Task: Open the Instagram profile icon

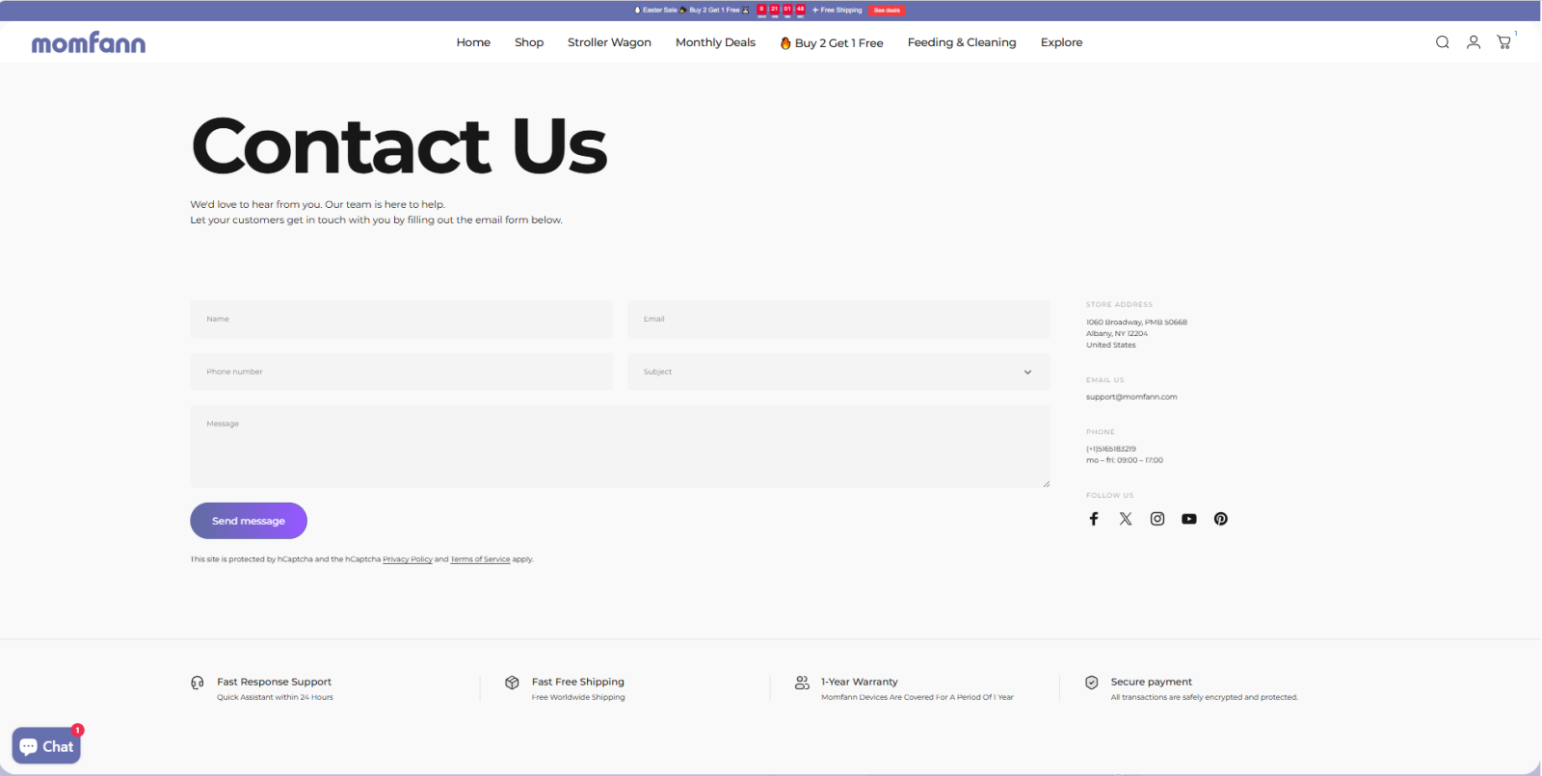Action: click(x=1157, y=519)
